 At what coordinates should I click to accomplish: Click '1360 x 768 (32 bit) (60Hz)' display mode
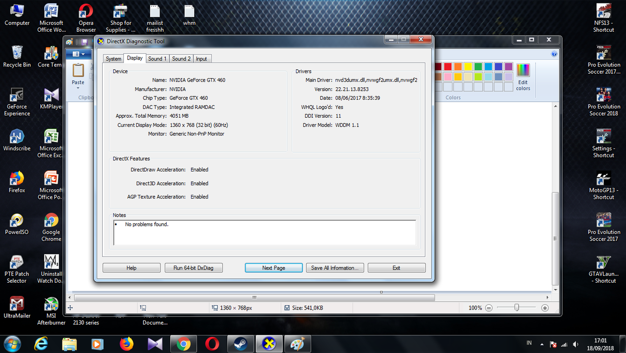click(x=199, y=125)
